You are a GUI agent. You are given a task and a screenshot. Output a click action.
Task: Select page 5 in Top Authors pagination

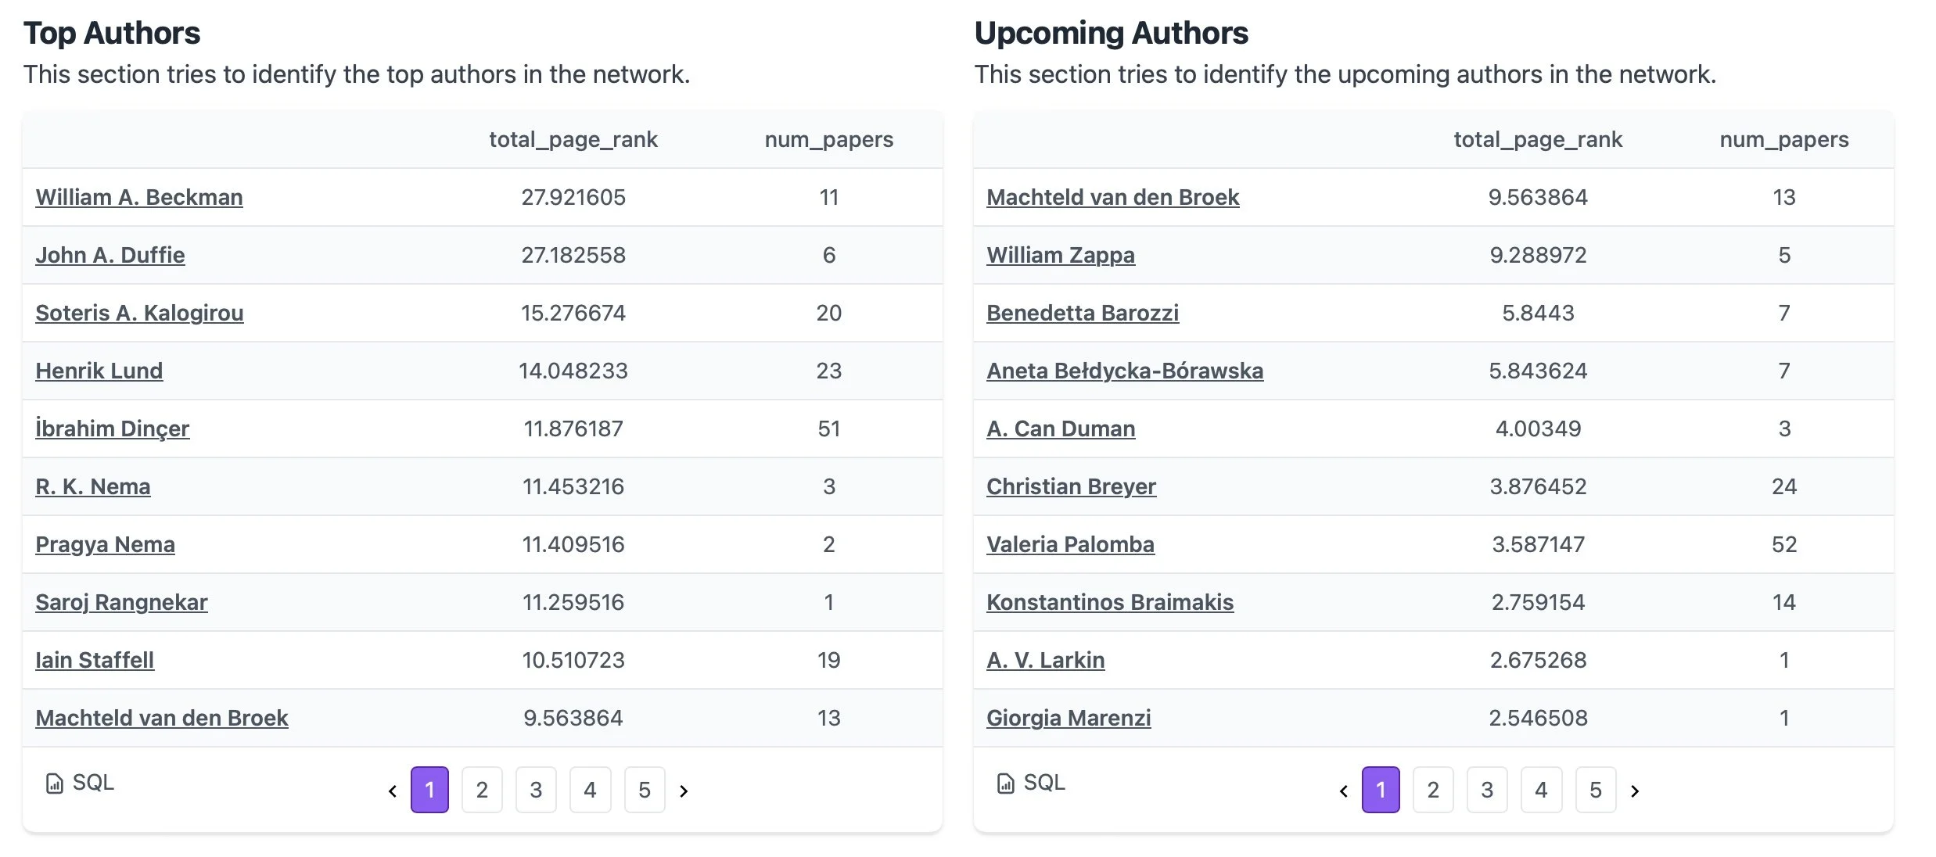point(645,790)
